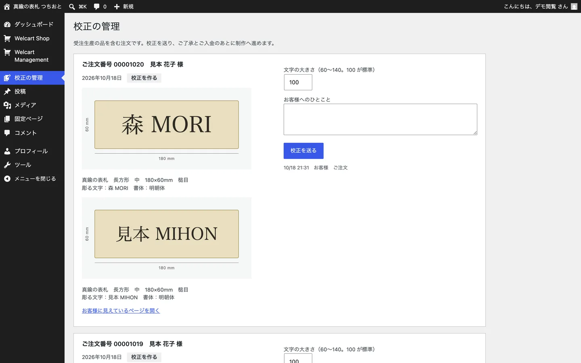Click font size field for order 00001020

298,82
